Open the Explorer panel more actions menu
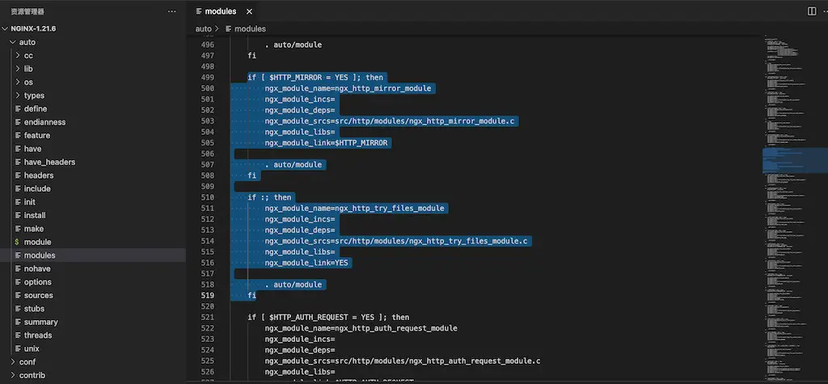 pos(171,11)
